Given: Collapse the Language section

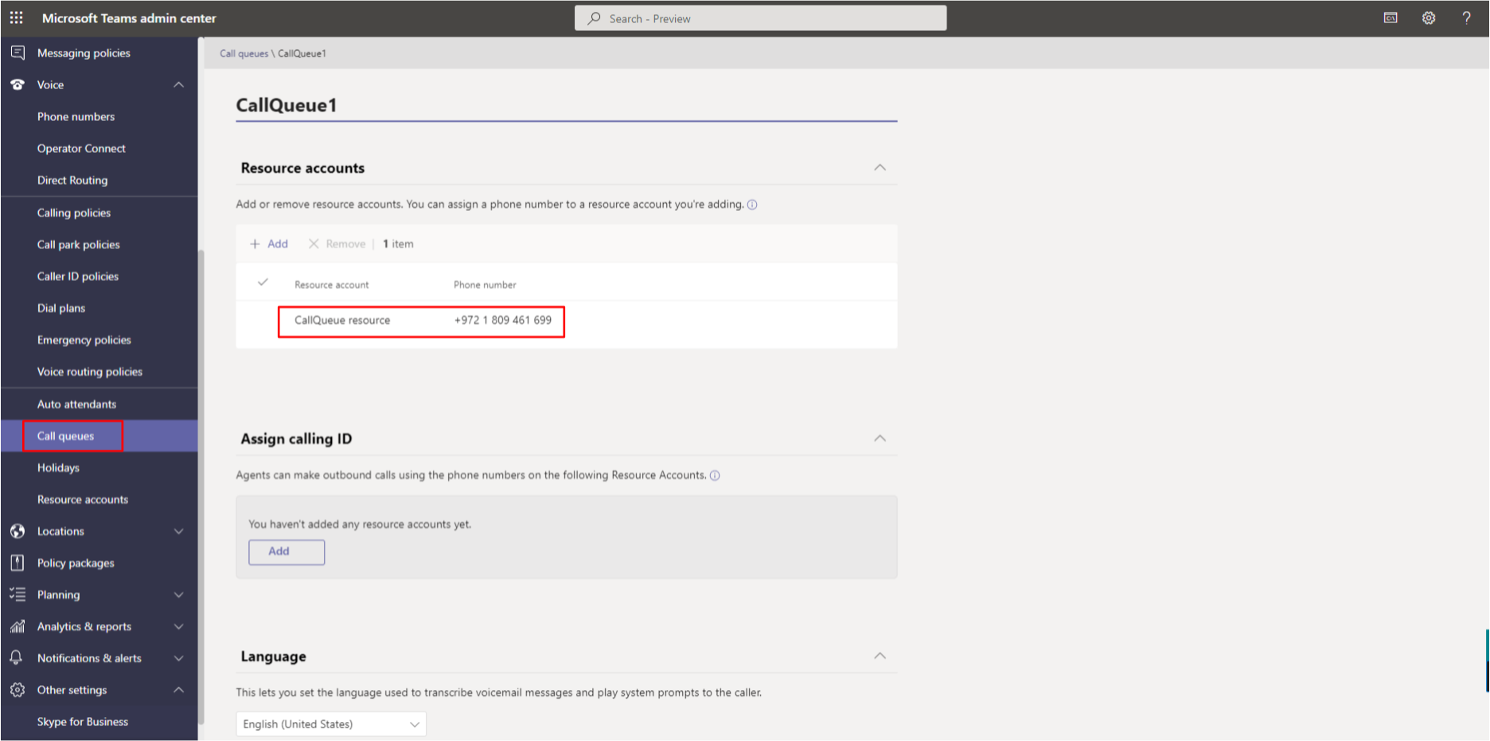Looking at the screenshot, I should click(x=880, y=656).
